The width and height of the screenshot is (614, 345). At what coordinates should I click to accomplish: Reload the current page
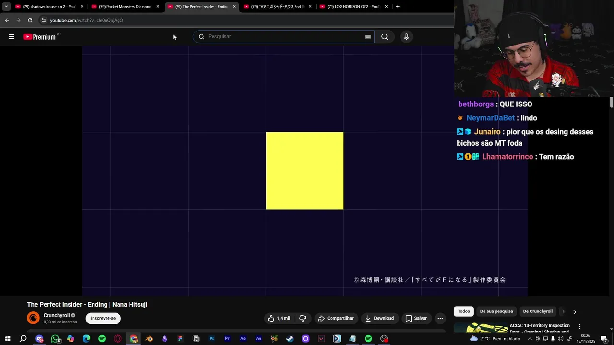click(30, 20)
